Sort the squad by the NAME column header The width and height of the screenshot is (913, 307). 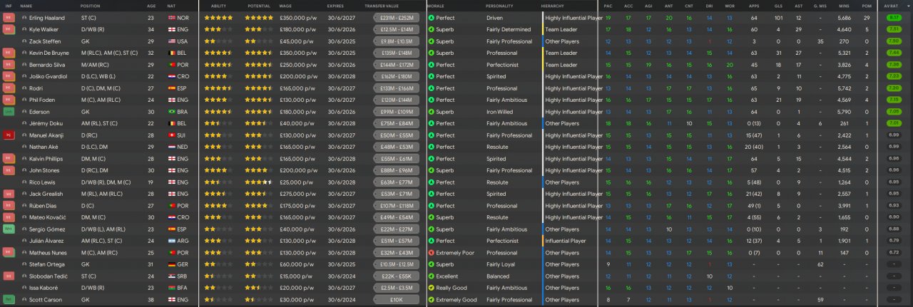pyautogui.click(x=26, y=6)
